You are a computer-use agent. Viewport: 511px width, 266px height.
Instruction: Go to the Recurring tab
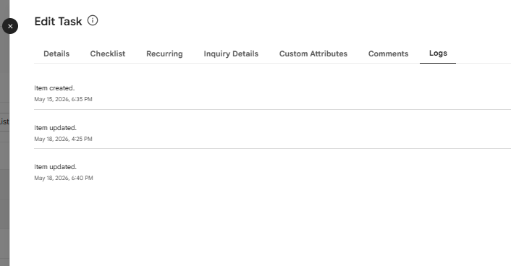pyautogui.click(x=164, y=53)
